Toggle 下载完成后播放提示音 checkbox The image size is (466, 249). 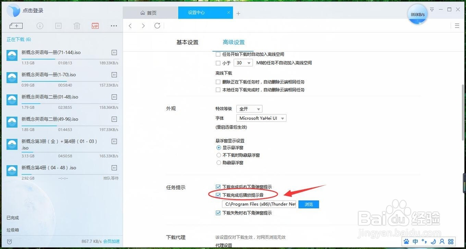coord(218,195)
